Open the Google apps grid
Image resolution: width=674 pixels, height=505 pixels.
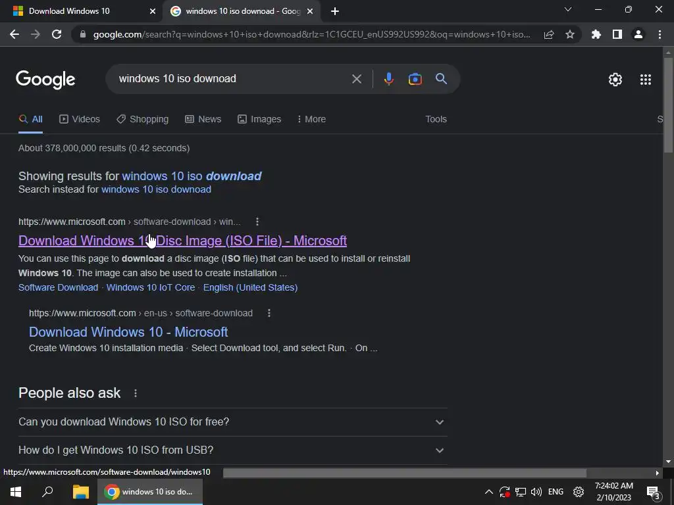[x=646, y=80]
